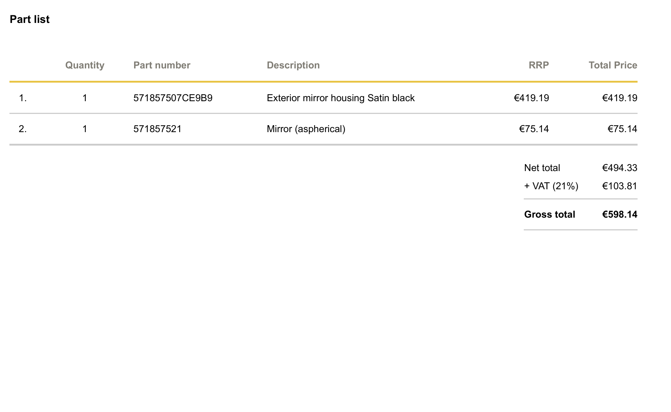Click the "Part list" heading

(x=29, y=19)
